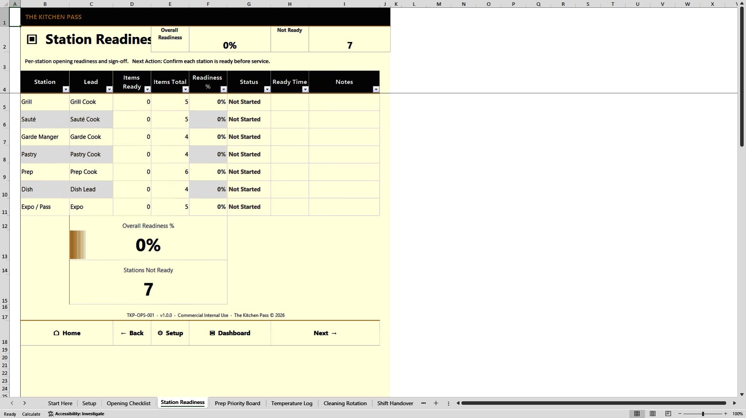Viewport: 746px width, 418px height.
Task: Select the Grill station cell
Action: point(45,102)
